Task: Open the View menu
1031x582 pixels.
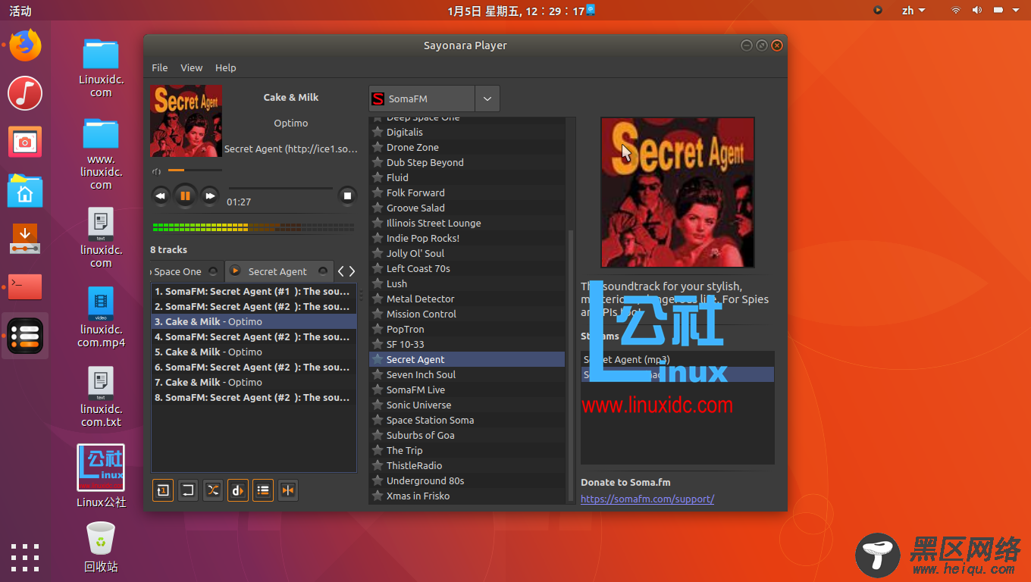Action: 191,67
